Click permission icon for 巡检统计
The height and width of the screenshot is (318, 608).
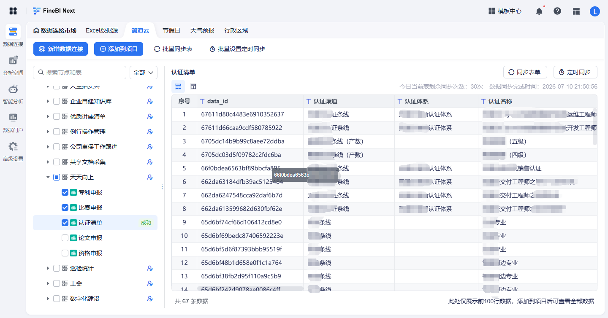click(149, 268)
